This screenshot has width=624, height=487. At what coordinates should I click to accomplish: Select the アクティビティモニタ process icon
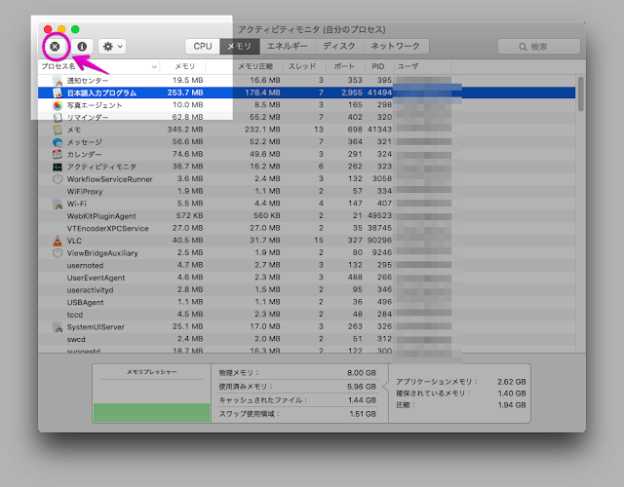58,167
